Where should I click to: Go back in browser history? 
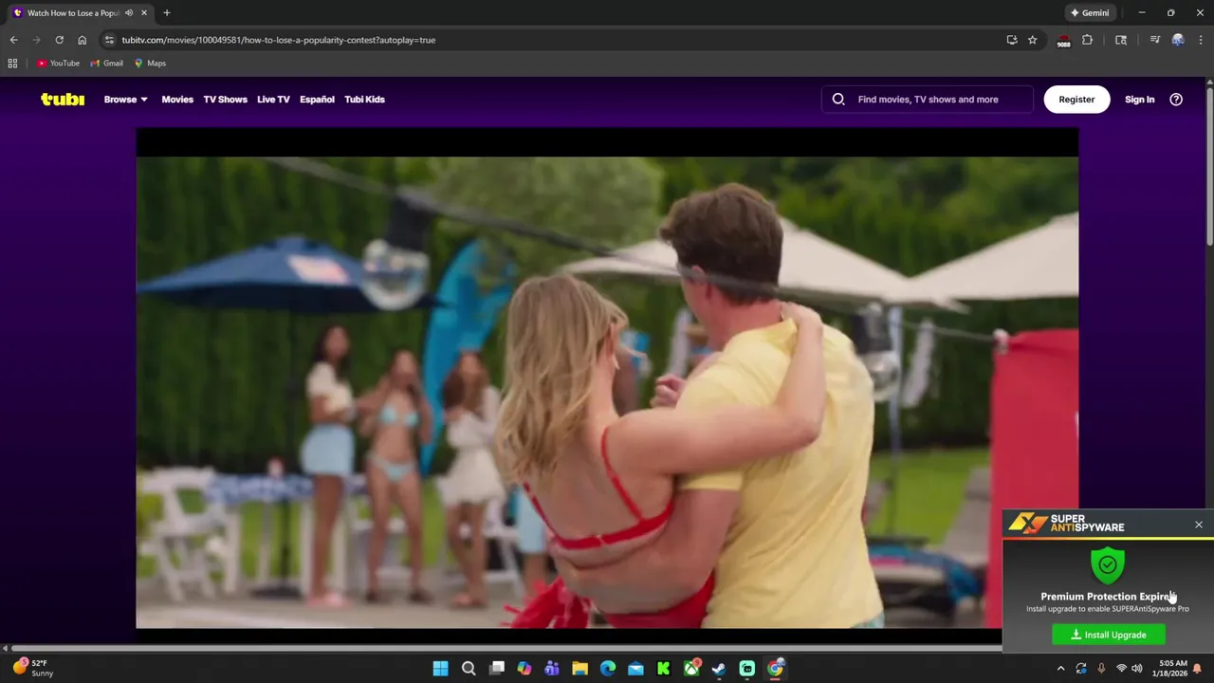click(x=13, y=40)
